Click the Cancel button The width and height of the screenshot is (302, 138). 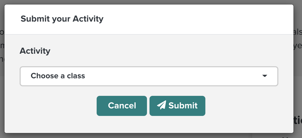click(x=122, y=106)
